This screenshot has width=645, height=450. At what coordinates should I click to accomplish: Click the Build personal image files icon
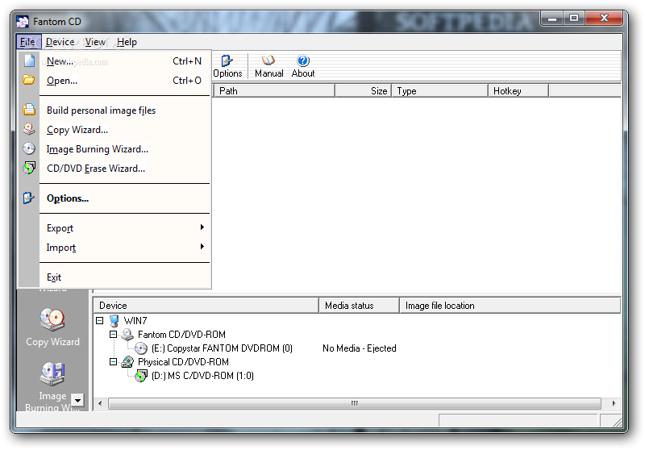(29, 110)
